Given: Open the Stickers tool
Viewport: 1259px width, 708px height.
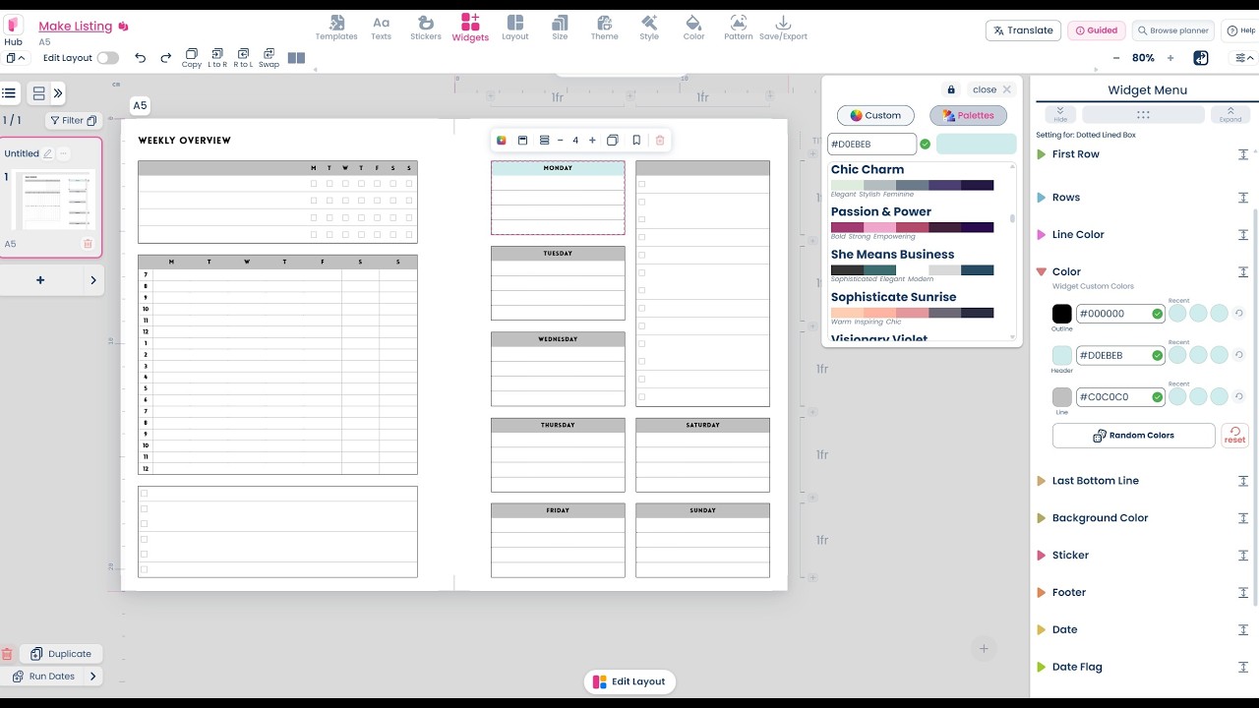Looking at the screenshot, I should pyautogui.click(x=426, y=29).
